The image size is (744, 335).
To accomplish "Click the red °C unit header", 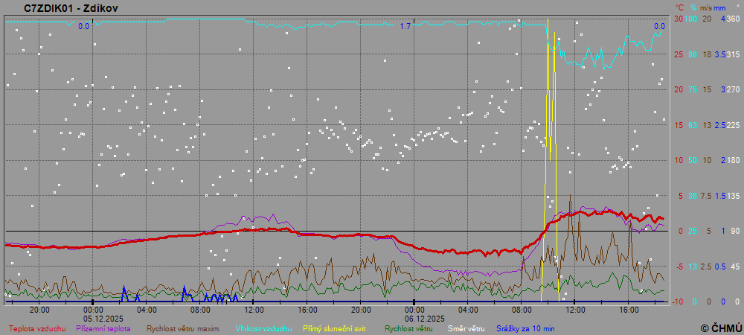I will click(x=679, y=7).
